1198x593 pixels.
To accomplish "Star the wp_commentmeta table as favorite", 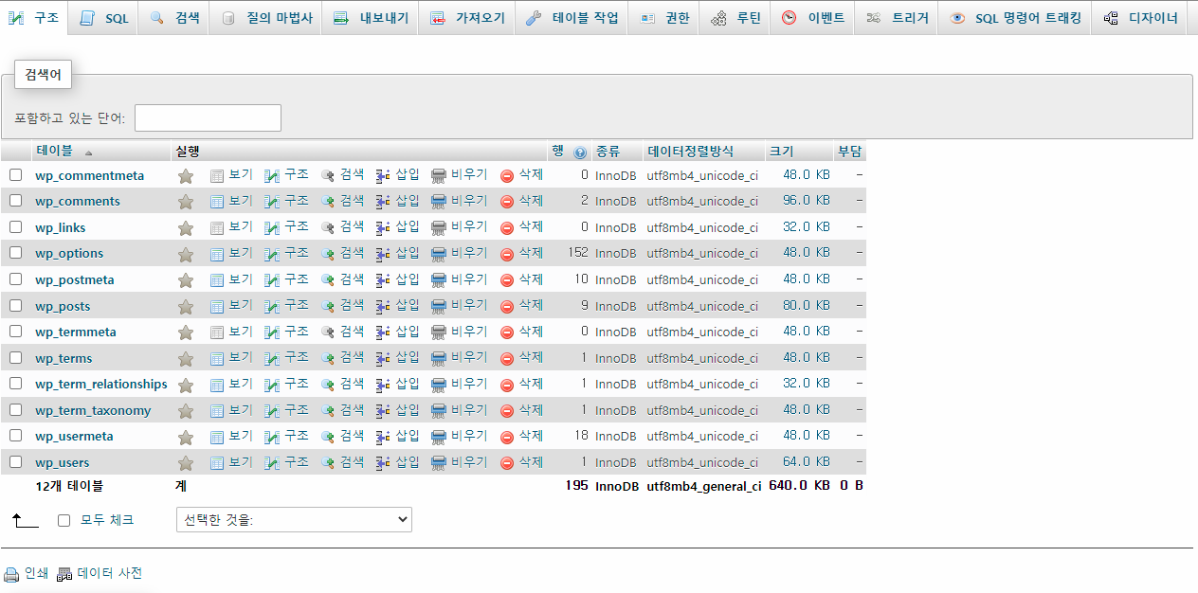I will coord(186,176).
